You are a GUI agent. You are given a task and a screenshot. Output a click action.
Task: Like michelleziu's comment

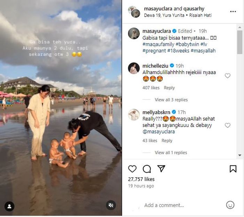pos(228,76)
